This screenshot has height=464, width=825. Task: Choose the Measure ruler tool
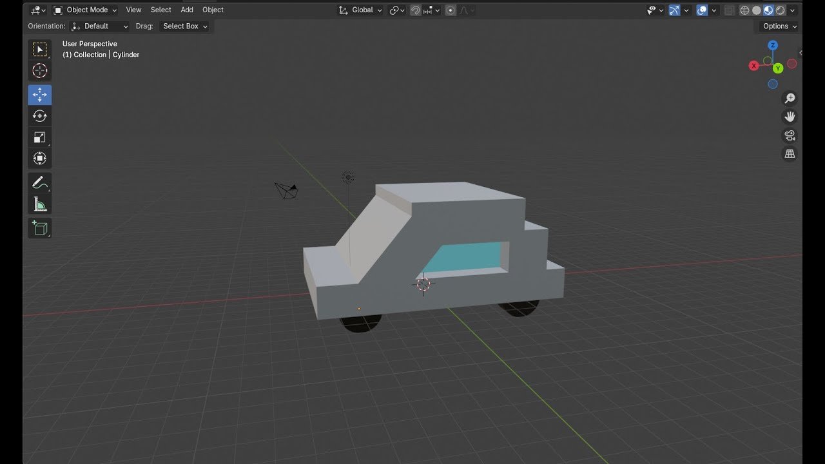point(39,204)
